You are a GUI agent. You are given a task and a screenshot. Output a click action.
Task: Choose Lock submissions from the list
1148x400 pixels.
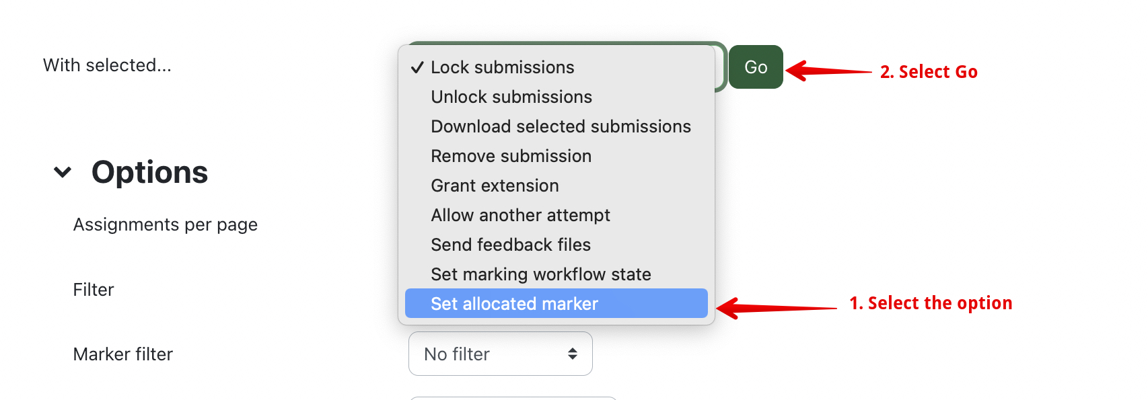pos(502,67)
